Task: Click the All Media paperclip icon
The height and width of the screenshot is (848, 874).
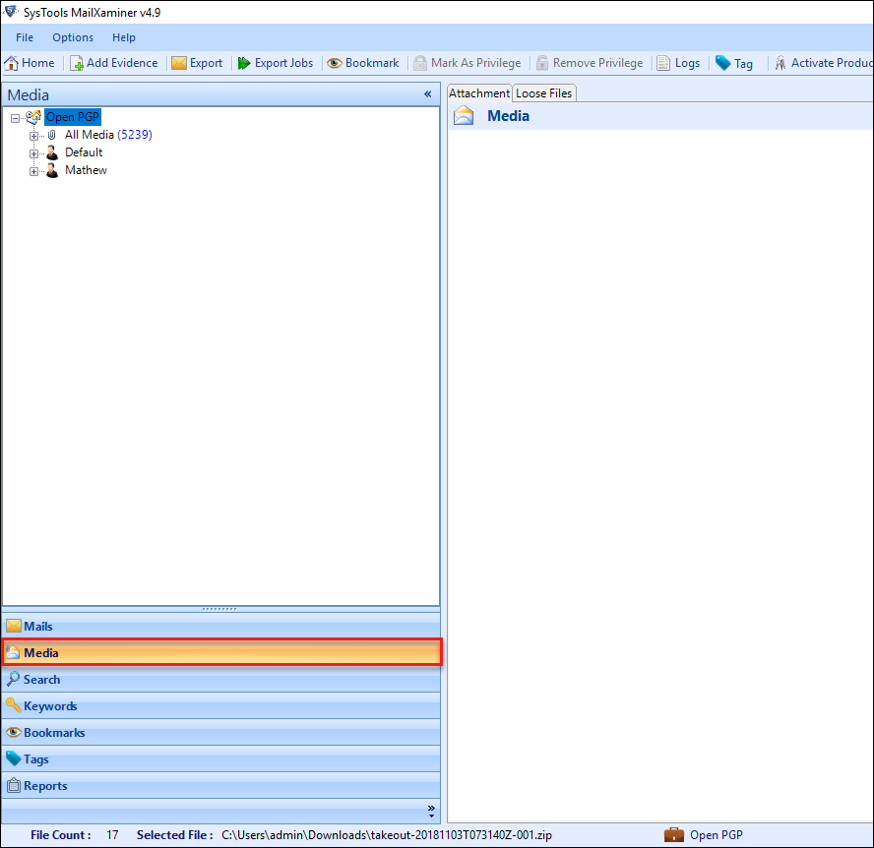Action: [x=52, y=135]
